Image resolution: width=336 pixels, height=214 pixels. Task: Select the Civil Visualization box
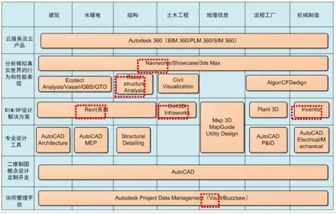(x=178, y=83)
